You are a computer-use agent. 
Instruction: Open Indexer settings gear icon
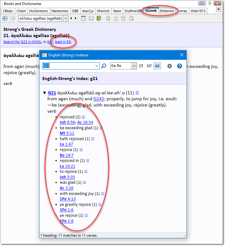click(170, 66)
